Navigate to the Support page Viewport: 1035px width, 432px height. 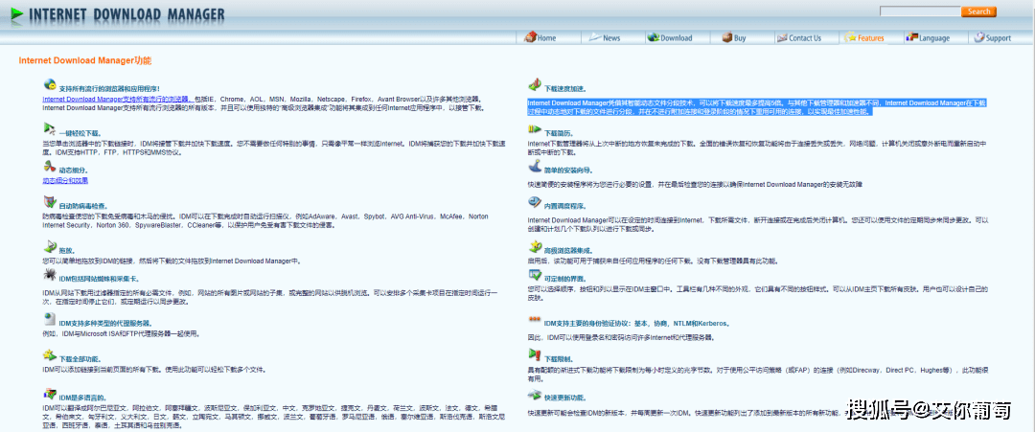(992, 38)
